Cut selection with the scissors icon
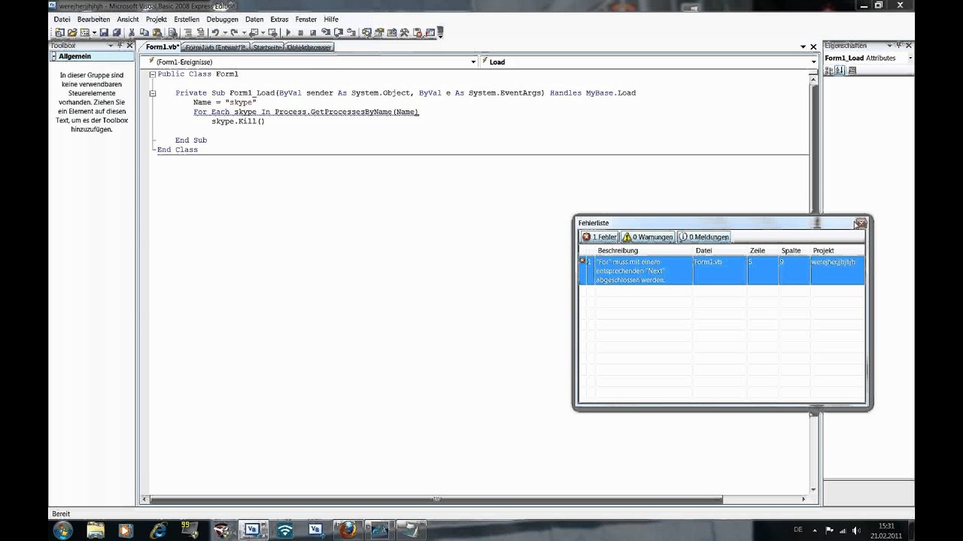This screenshot has height=541, width=963. [x=132, y=32]
